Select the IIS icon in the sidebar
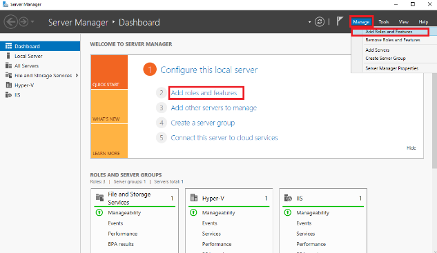This screenshot has width=437, height=253. tap(9, 95)
